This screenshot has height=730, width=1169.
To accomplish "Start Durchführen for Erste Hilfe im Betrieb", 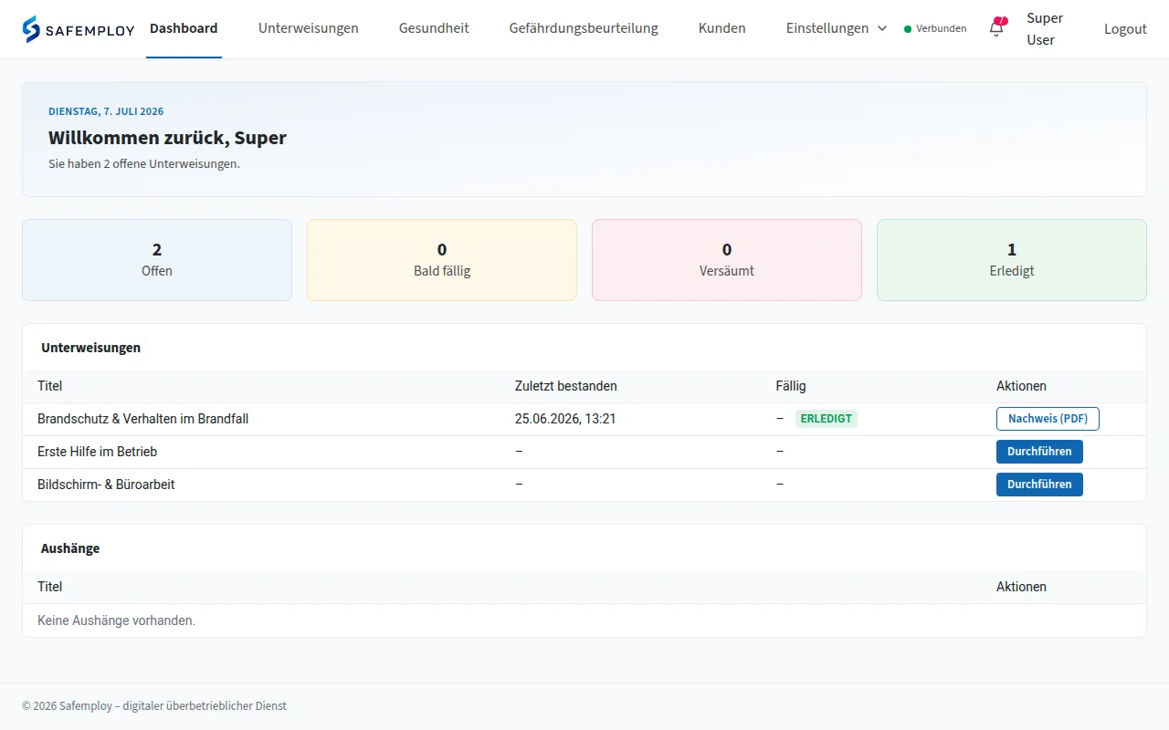I will [1039, 452].
